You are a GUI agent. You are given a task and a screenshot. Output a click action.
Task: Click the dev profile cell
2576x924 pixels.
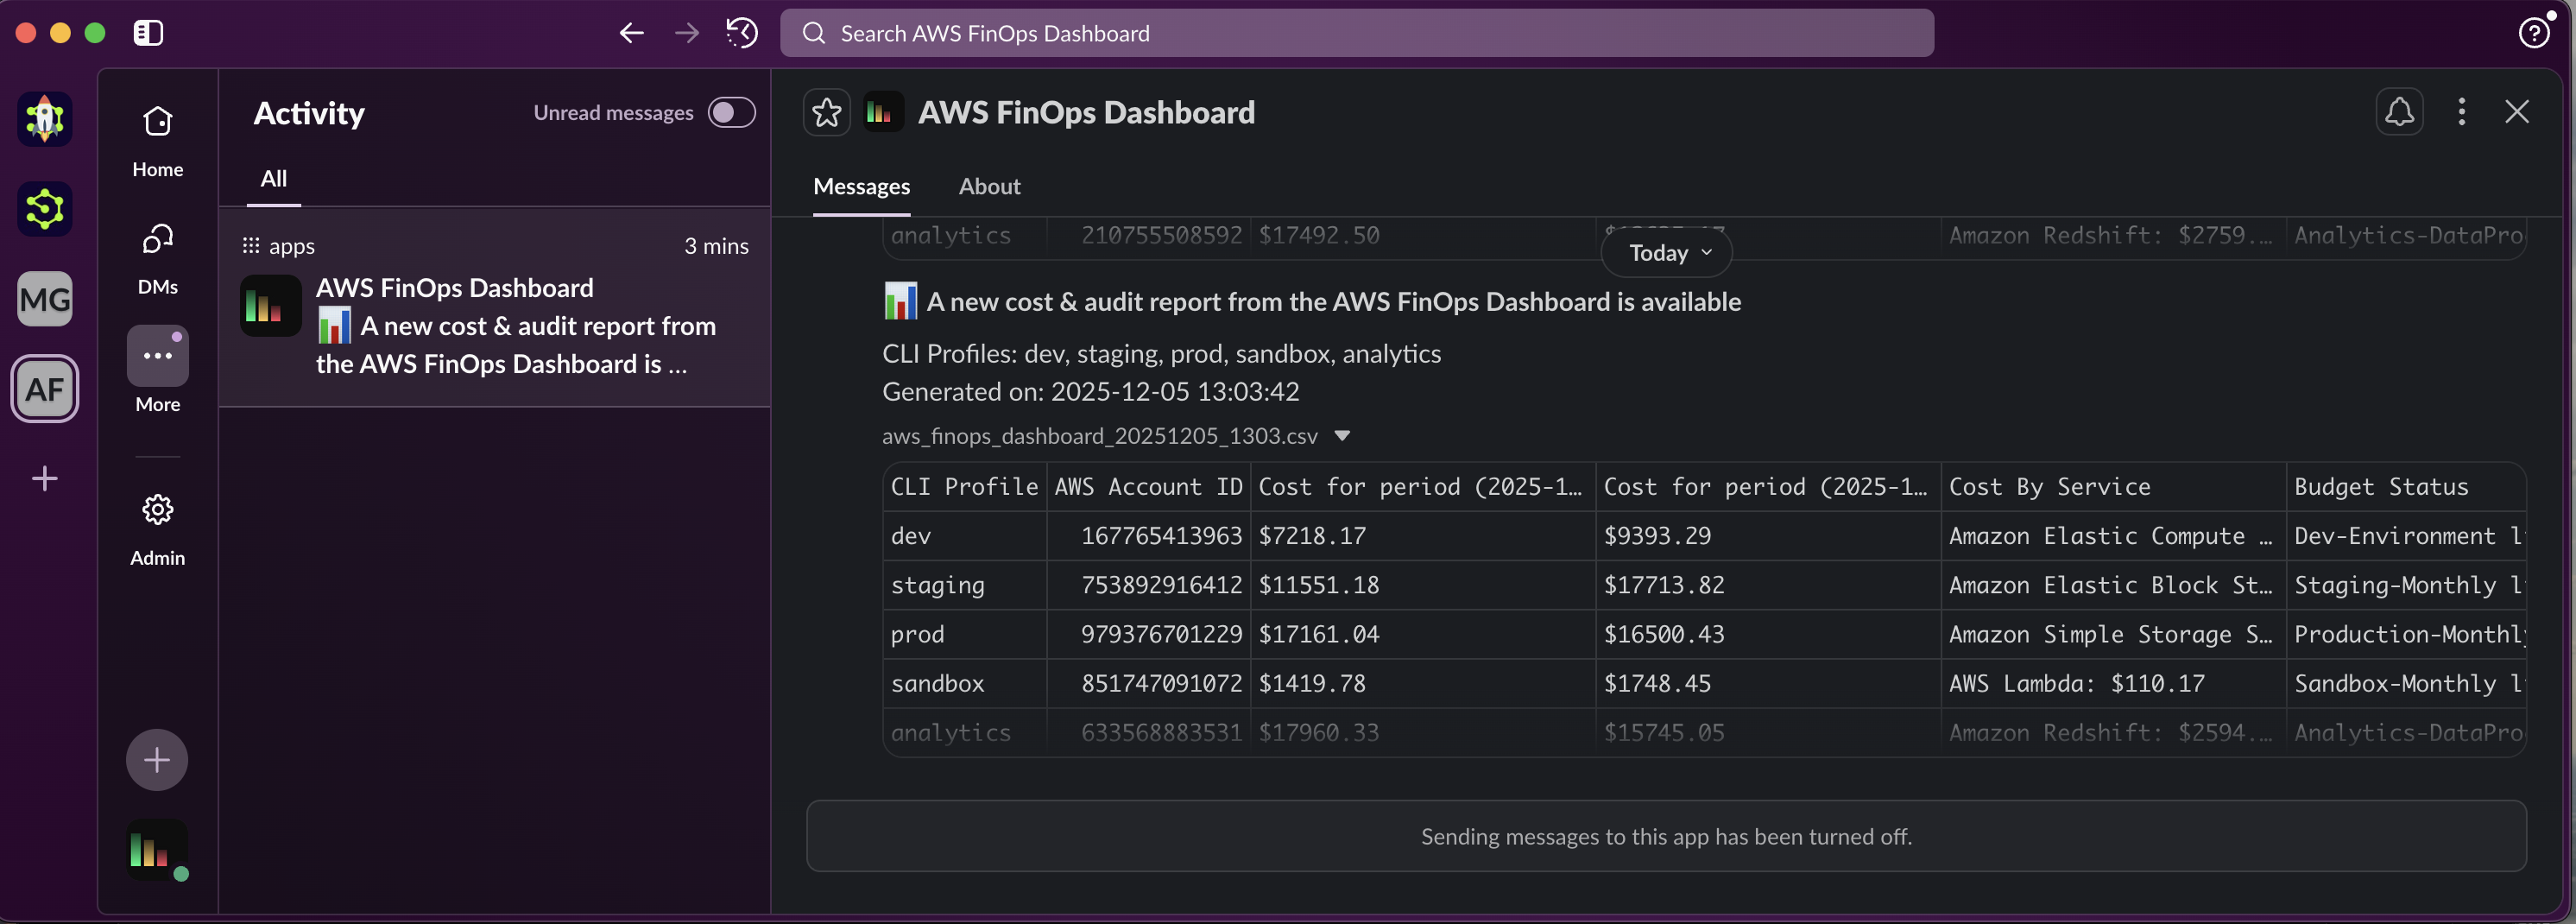(x=965, y=536)
